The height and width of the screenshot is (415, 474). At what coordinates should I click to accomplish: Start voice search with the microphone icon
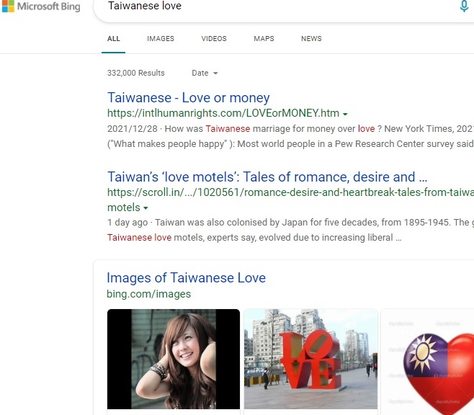[x=464, y=6]
